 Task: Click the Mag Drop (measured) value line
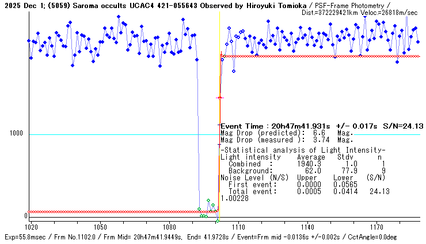pyautogui.click(x=287, y=140)
